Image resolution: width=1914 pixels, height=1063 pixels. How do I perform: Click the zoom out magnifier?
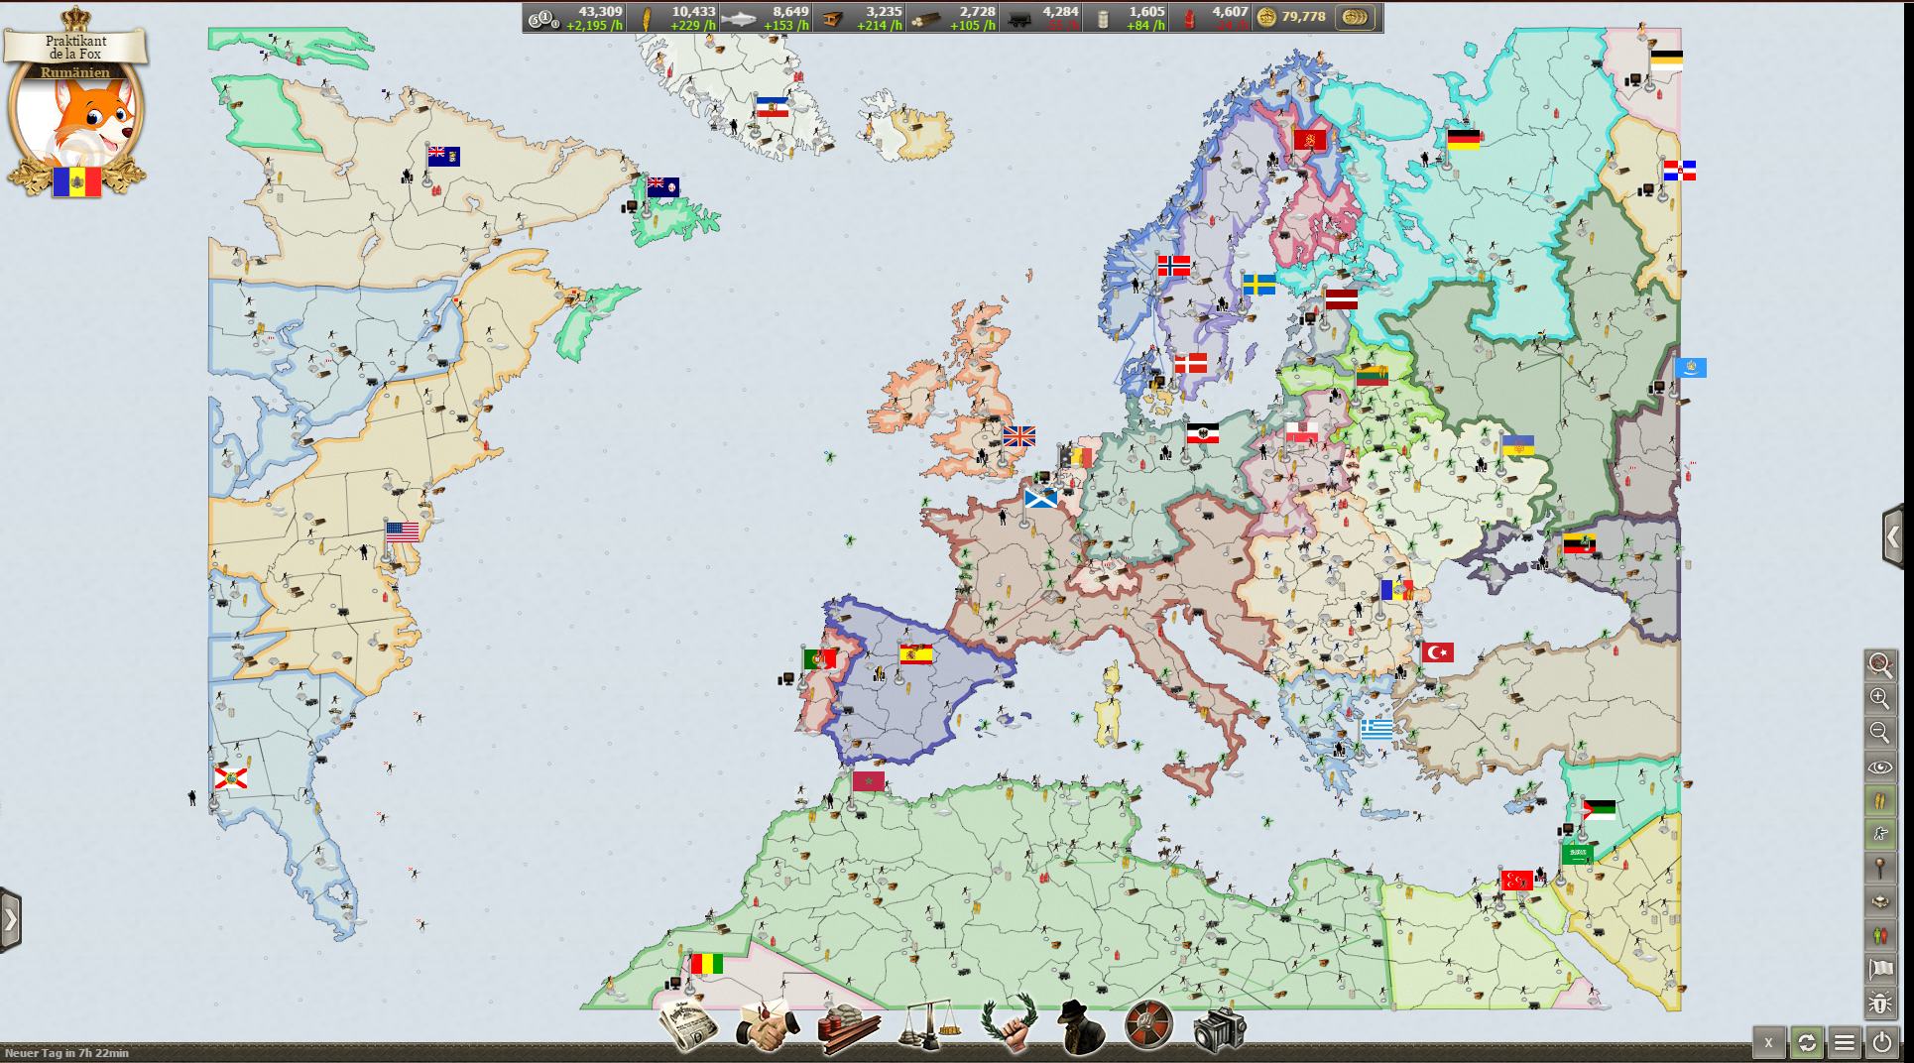tap(1880, 733)
